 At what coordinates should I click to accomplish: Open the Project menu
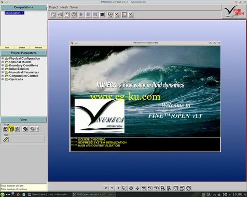point(54,7)
